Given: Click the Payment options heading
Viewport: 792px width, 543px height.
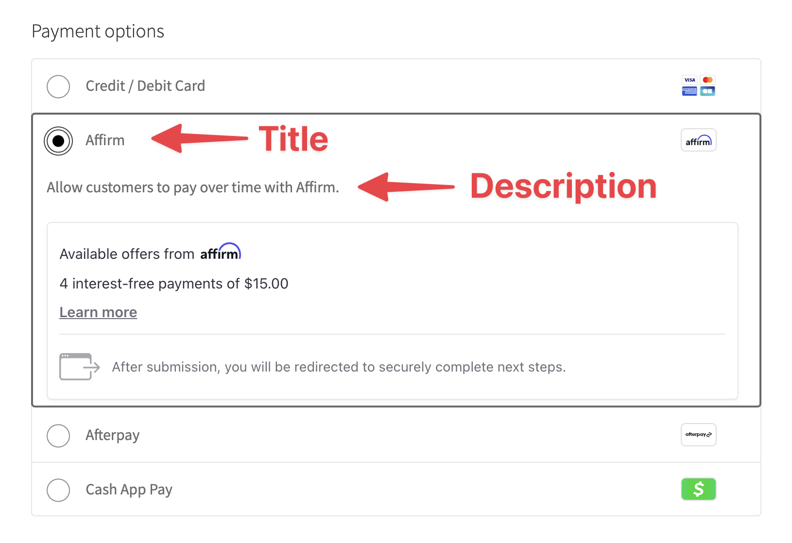Looking at the screenshot, I should click(98, 31).
